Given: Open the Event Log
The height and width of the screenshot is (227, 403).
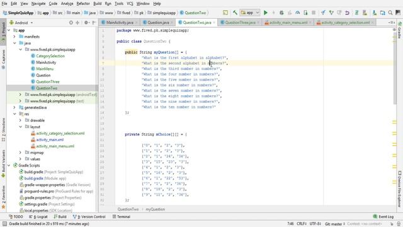Looking at the screenshot, I should 383,217.
